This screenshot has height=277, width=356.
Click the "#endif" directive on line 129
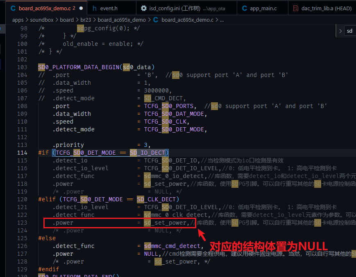(x=49, y=269)
